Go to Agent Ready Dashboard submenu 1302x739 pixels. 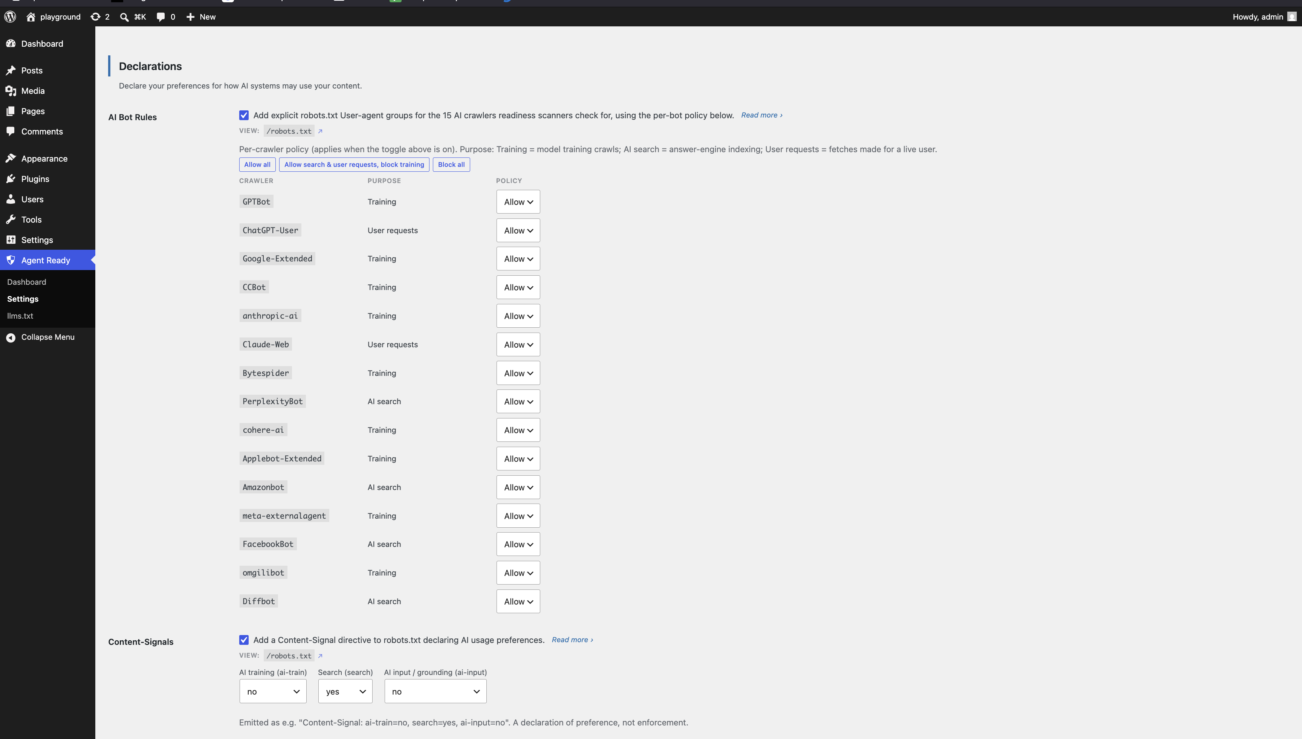coord(26,282)
